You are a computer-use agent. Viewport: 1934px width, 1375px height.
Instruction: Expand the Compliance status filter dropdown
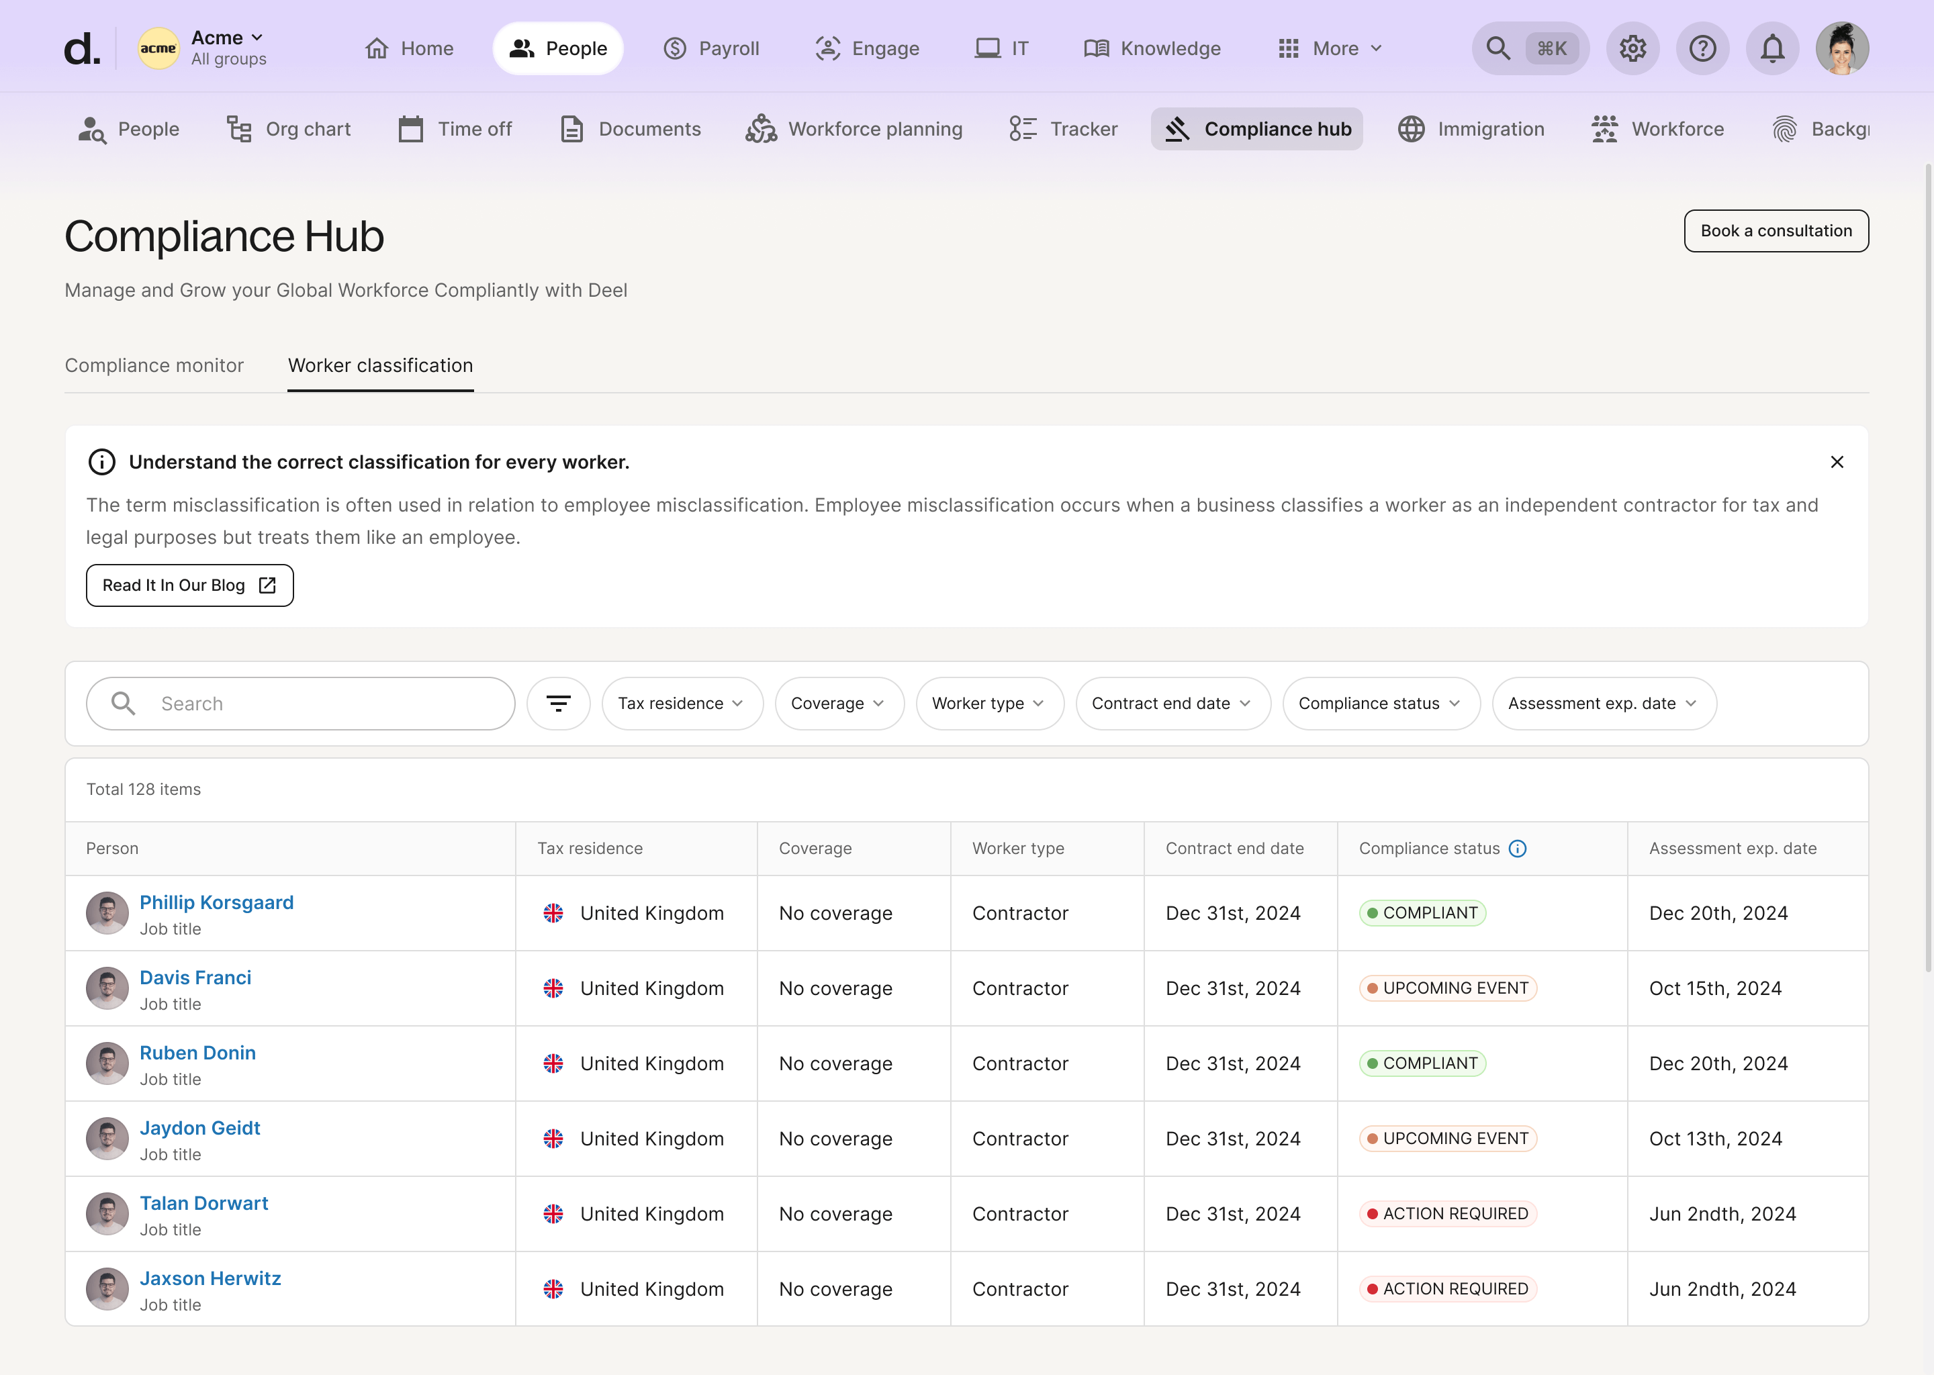[x=1380, y=704]
